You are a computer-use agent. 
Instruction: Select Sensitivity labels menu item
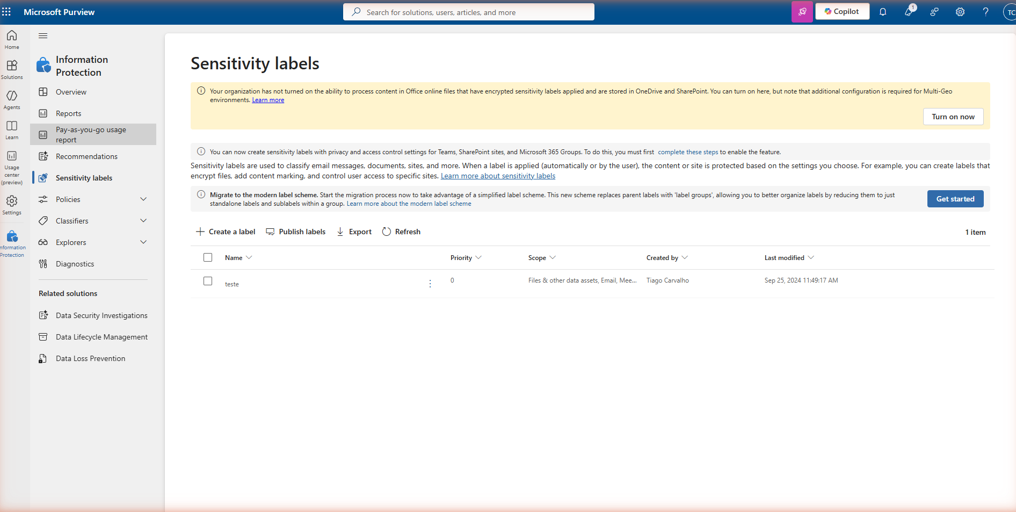tap(93, 178)
